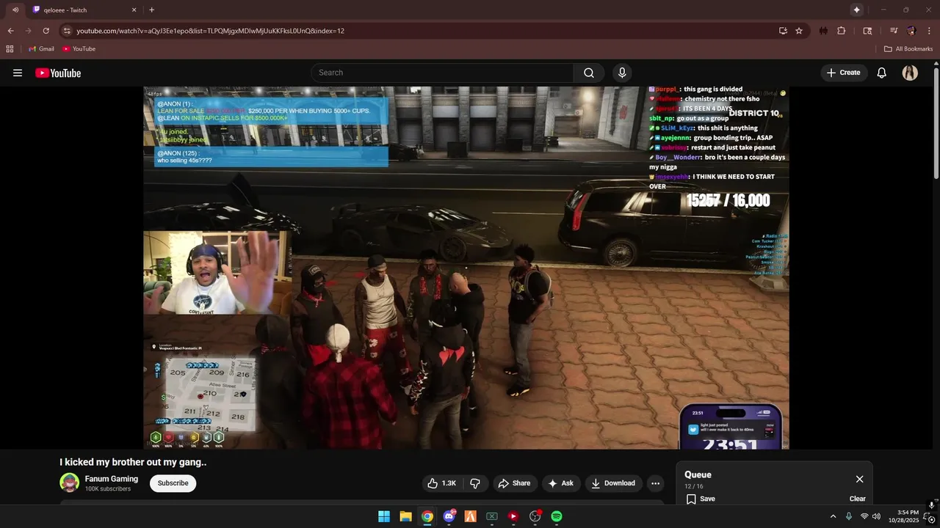Go to the YouTube home logo
Viewport: 940px width, 528px height.
click(58, 73)
